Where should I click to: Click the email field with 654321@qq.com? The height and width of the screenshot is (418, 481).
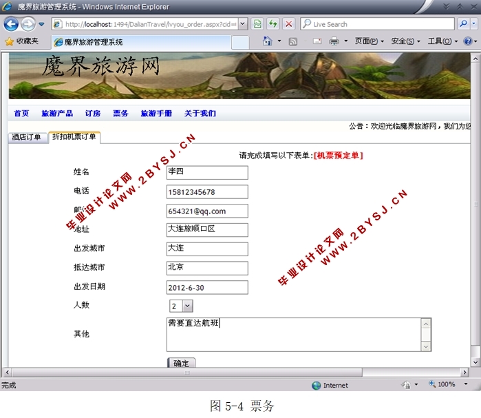(207, 211)
